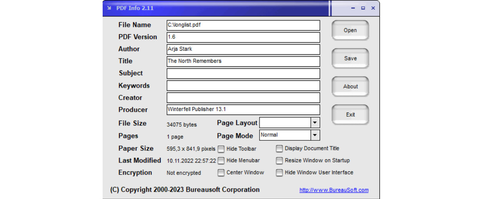Screen dimensions: 483x199
Task: Click the Save button
Action: [350, 58]
